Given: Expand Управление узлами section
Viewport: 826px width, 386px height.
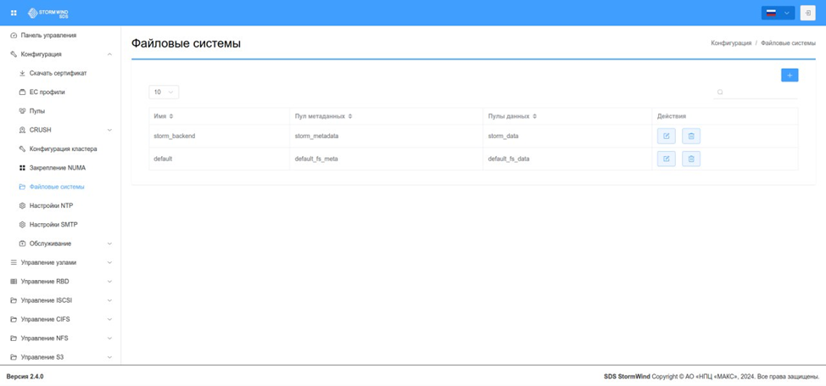Looking at the screenshot, I should pyautogui.click(x=60, y=262).
